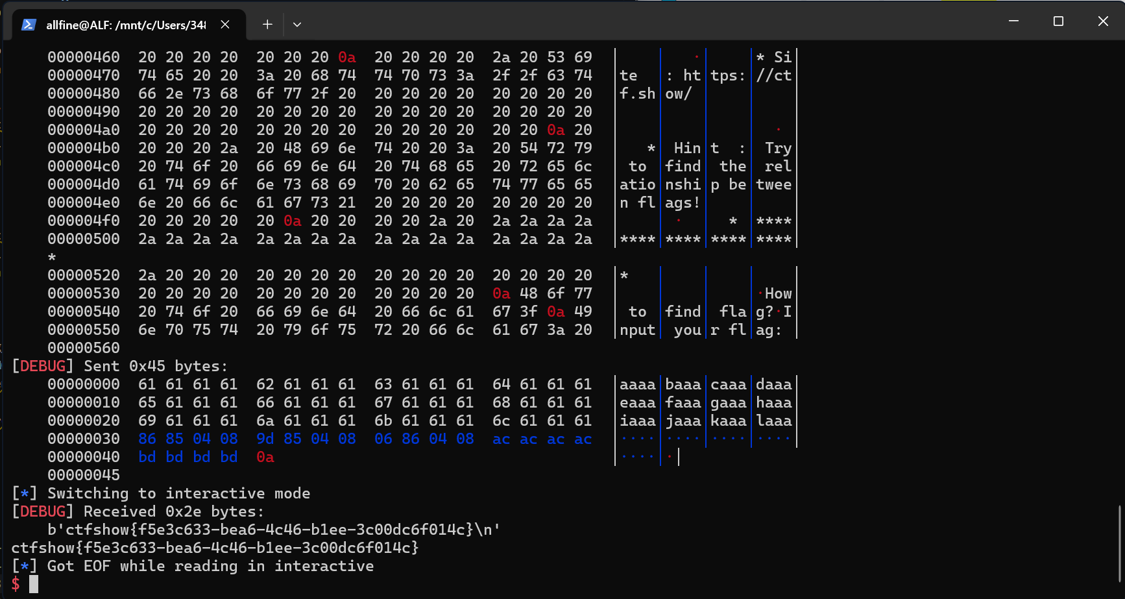Viewport: 1125px width, 599px height.
Task: Close the allfine@ALF terminal tab
Action: (225, 25)
